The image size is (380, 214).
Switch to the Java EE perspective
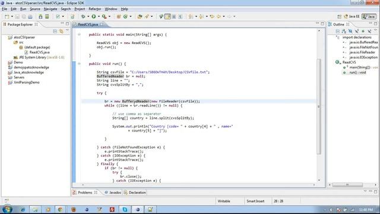click(351, 17)
